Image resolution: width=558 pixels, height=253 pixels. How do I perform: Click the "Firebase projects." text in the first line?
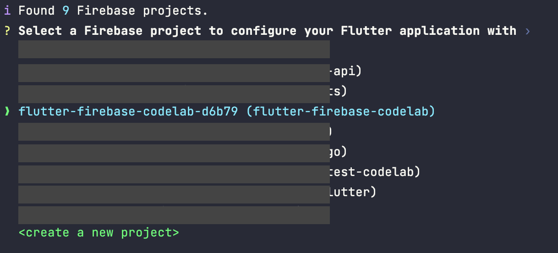pyautogui.click(x=142, y=11)
